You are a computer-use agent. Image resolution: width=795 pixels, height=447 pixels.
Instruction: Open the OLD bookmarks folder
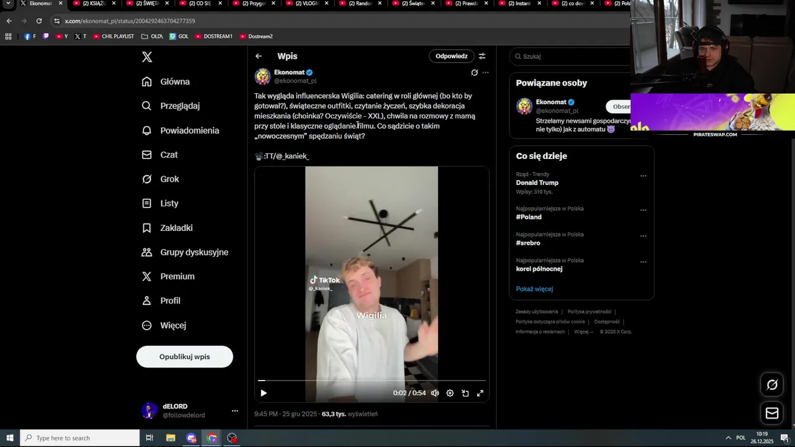pos(152,36)
